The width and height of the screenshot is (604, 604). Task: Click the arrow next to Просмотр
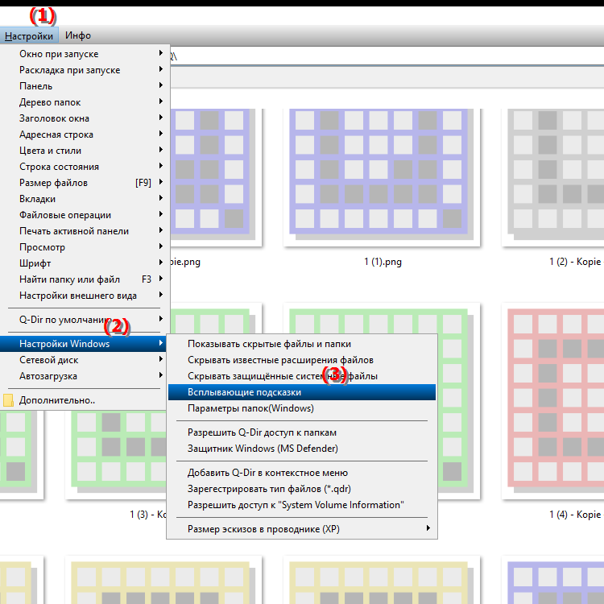tap(160, 246)
